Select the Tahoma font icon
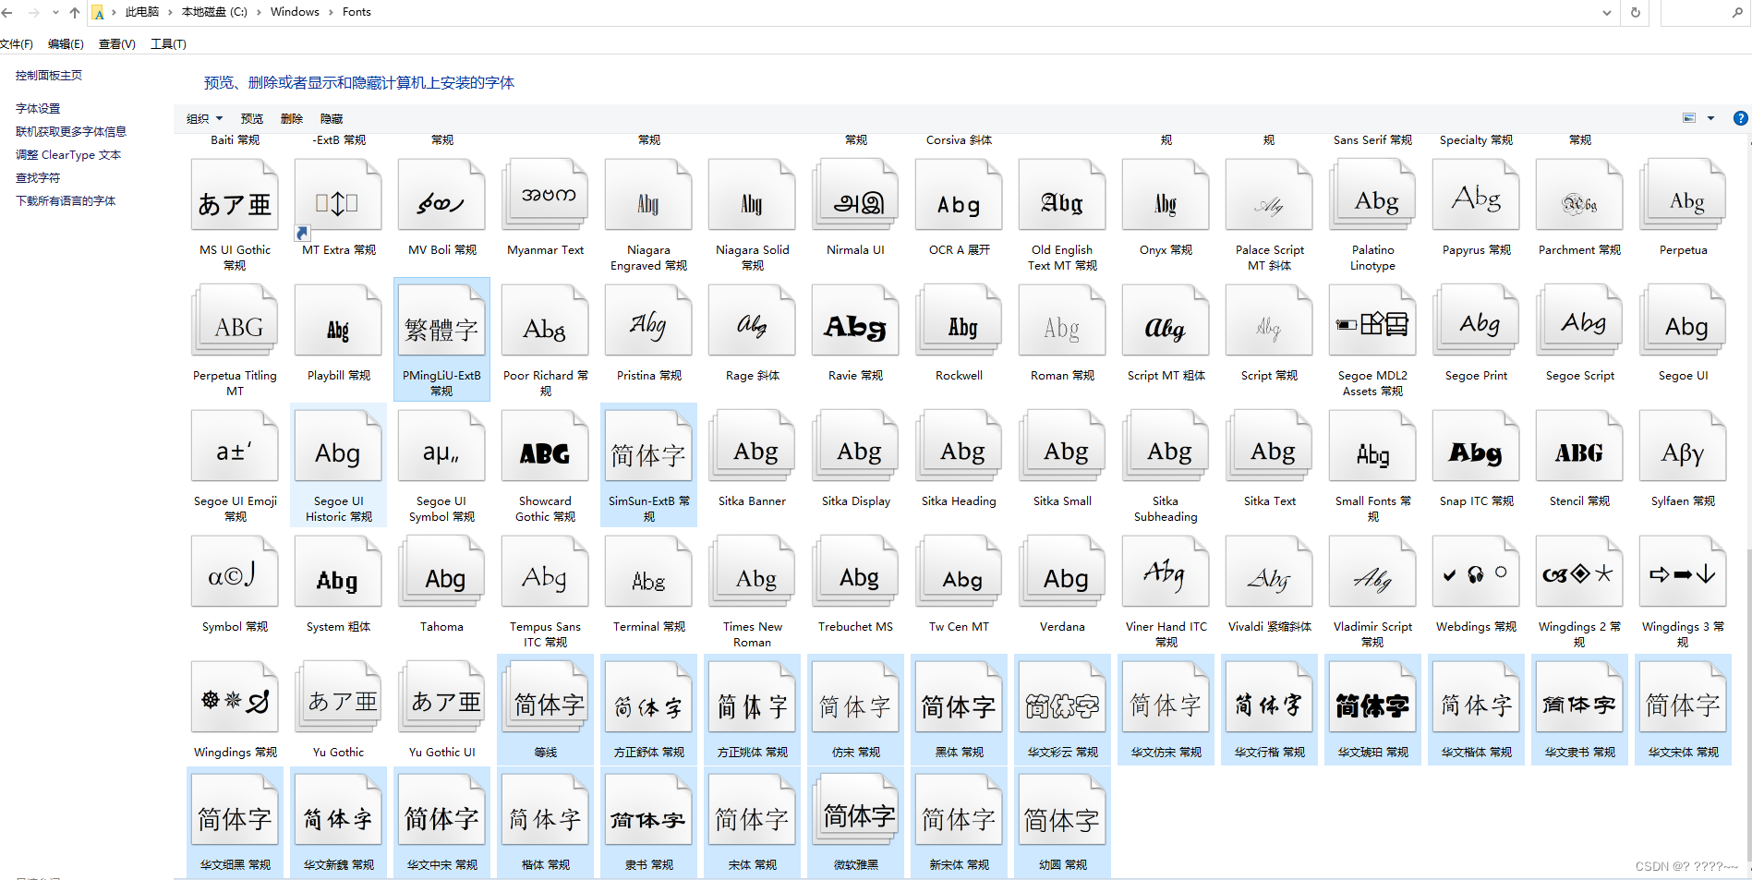 [441, 573]
